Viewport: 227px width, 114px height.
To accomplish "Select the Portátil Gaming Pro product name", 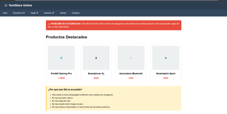I will (61, 74).
